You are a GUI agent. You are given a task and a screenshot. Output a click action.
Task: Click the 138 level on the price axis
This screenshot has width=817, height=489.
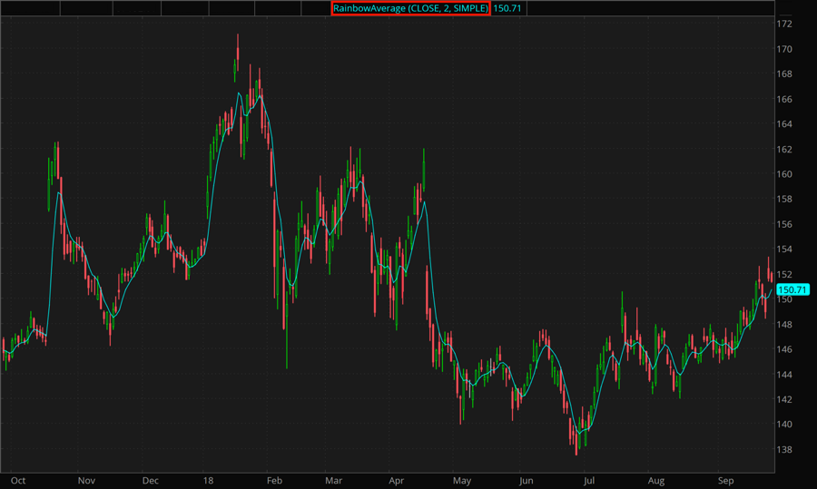point(785,450)
